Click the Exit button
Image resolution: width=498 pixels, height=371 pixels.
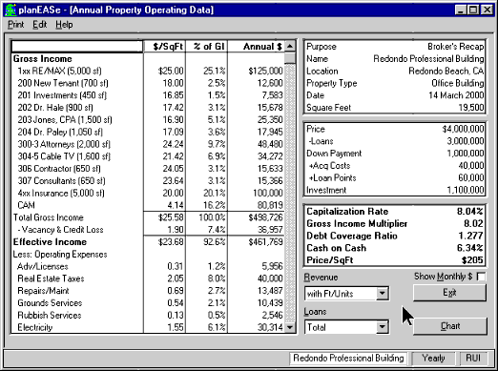click(449, 293)
